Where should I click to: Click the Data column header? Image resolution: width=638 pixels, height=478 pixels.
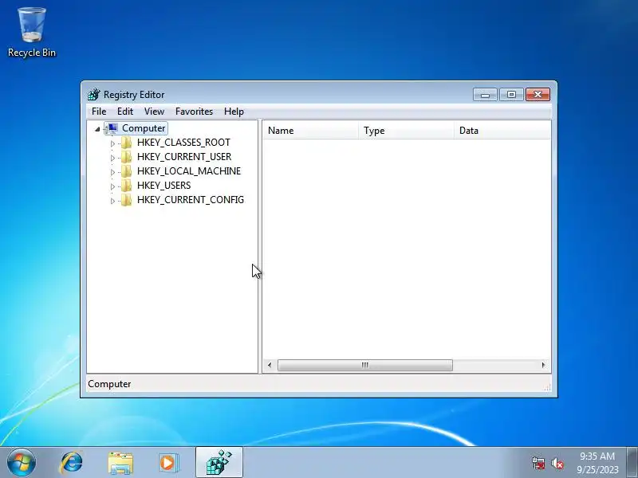pos(502,131)
